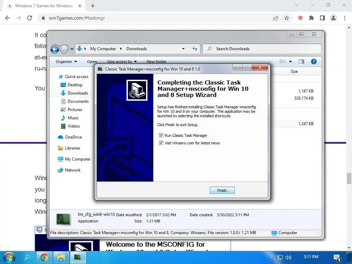Open Music in the navigation pane
Image resolution: width=352 pixels, height=264 pixels.
69,118
